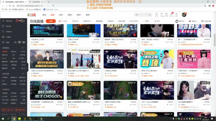Expand the 视频 video dropdown in header
The image size is (216, 121).
click(70, 15)
